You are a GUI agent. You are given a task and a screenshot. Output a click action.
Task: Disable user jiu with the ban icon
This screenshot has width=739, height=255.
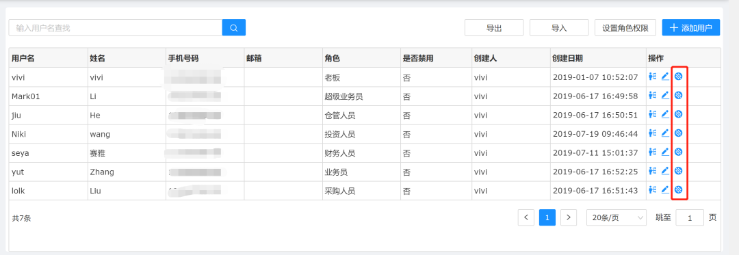[678, 114]
